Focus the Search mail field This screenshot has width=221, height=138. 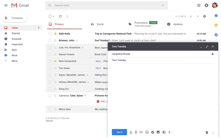[x=107, y=6]
